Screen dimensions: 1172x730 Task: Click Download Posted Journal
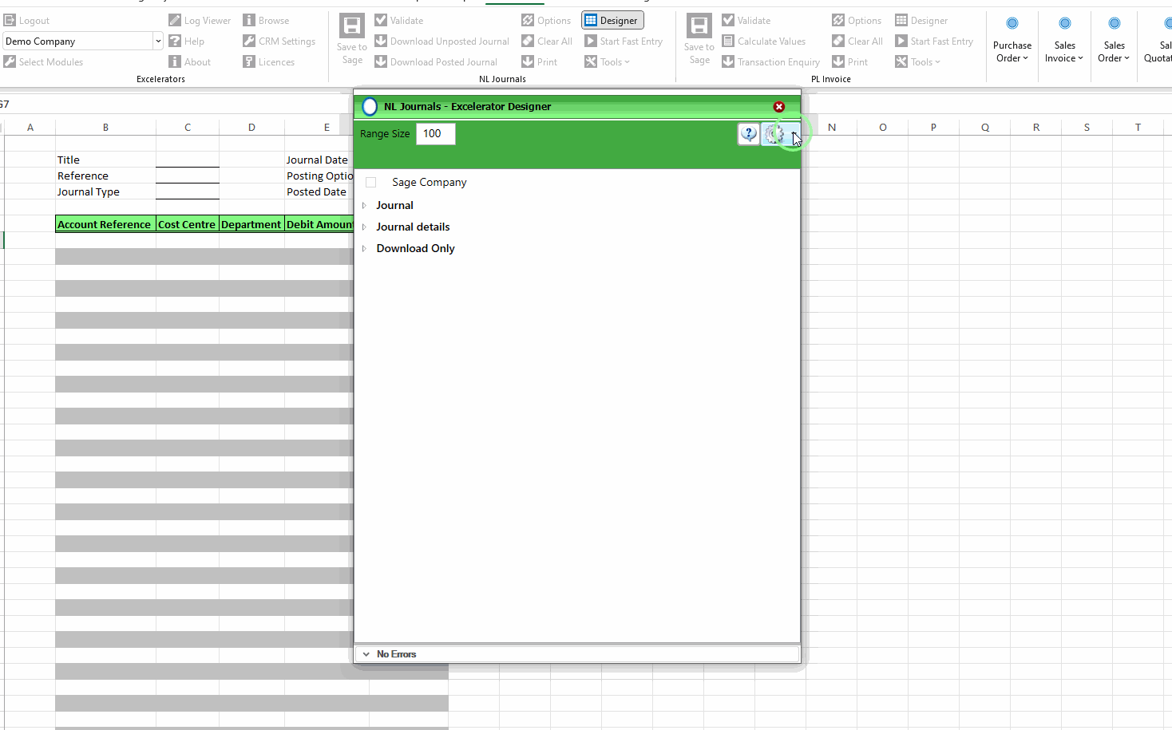tap(435, 62)
